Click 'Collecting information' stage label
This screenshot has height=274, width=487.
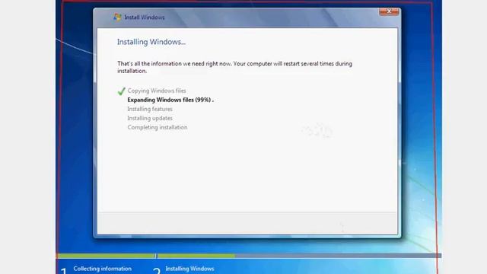(102, 269)
